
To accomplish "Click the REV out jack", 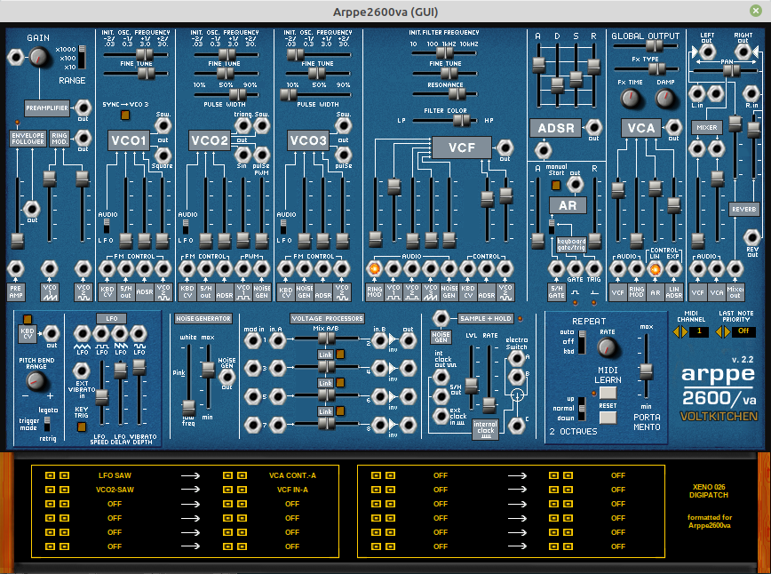I will 751,237.
